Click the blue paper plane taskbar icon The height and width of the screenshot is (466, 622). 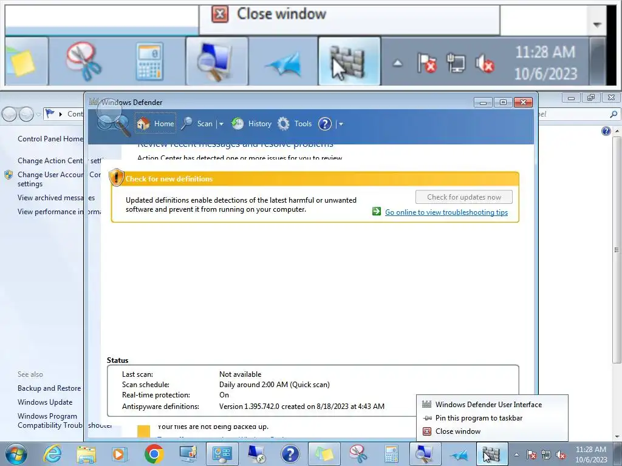tap(460, 455)
